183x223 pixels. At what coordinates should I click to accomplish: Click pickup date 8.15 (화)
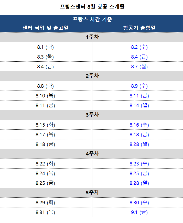point(45,125)
